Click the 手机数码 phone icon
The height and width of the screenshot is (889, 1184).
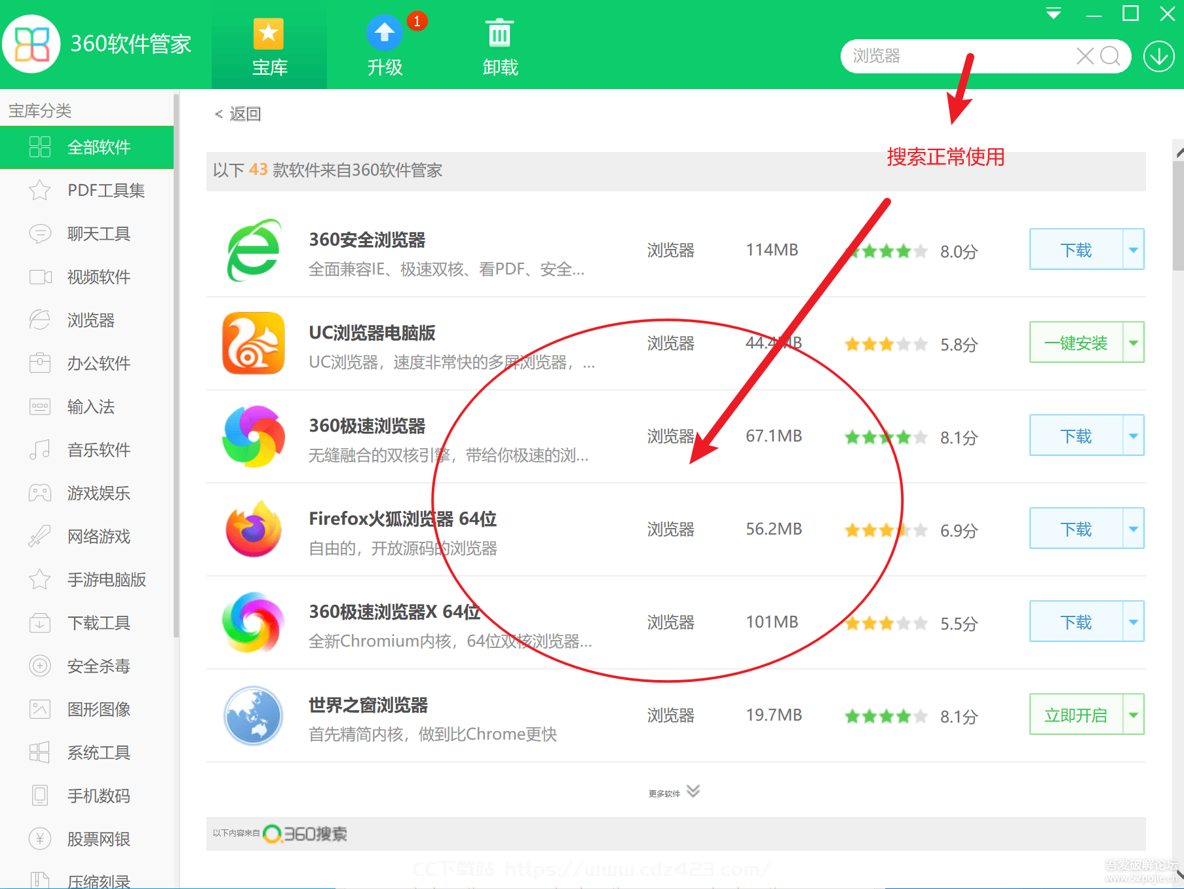(x=40, y=796)
